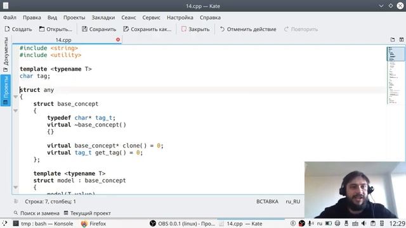Open the Настройка menu
Image resolution: width=406 pixels, height=228 pixels.
pyautogui.click(x=180, y=17)
